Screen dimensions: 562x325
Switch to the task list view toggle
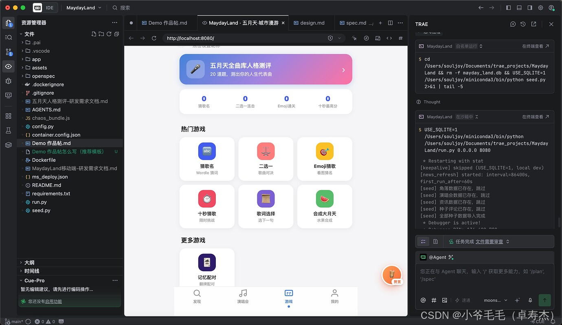click(424, 241)
